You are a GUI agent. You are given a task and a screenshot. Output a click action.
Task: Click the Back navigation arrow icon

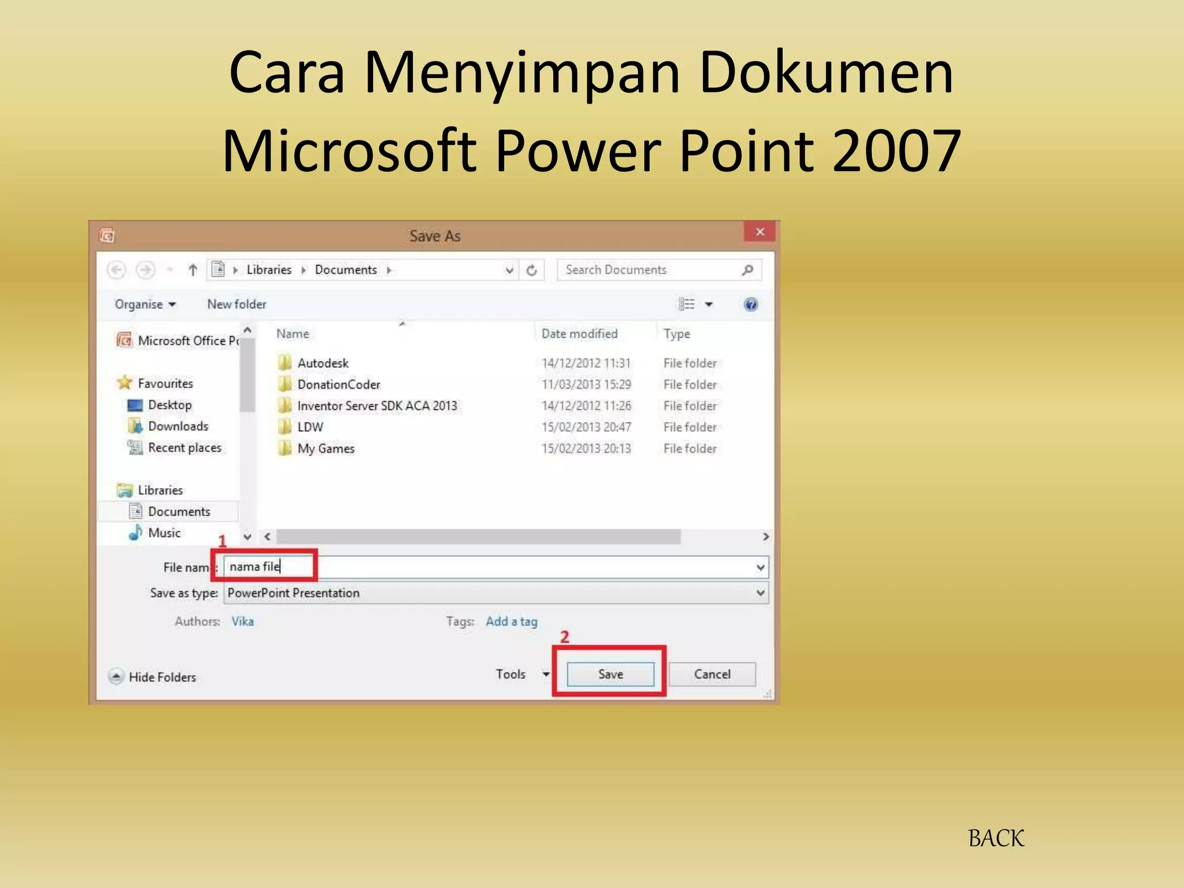point(117,270)
